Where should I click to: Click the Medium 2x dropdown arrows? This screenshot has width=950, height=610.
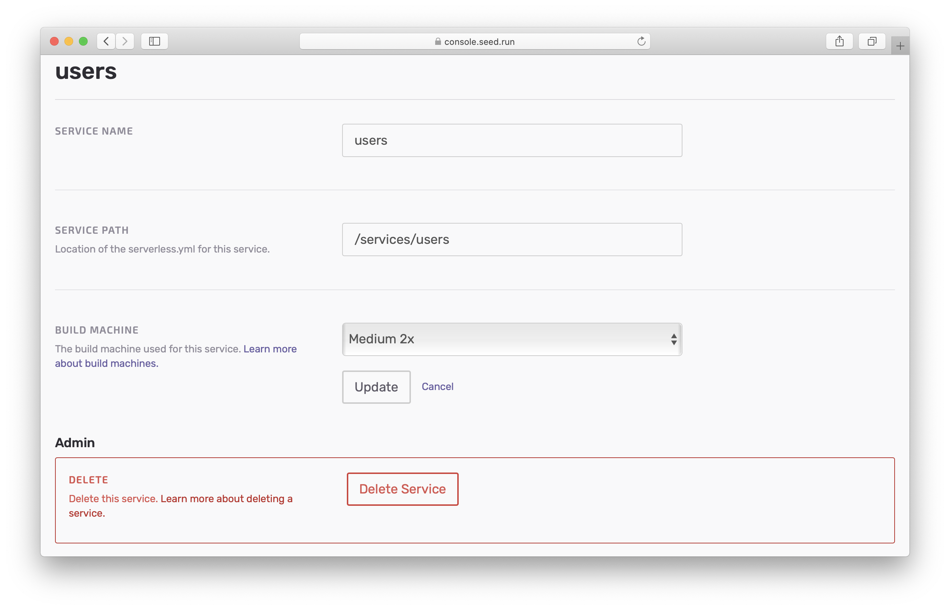[x=673, y=339]
